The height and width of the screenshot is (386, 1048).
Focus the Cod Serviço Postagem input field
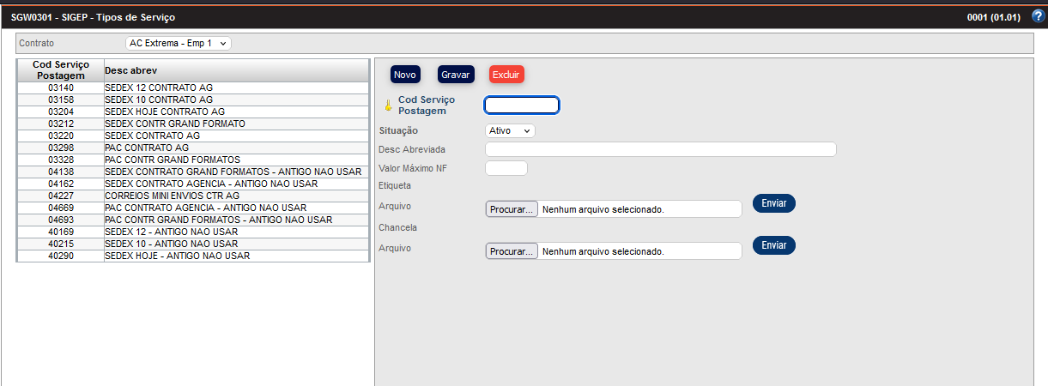click(x=522, y=105)
